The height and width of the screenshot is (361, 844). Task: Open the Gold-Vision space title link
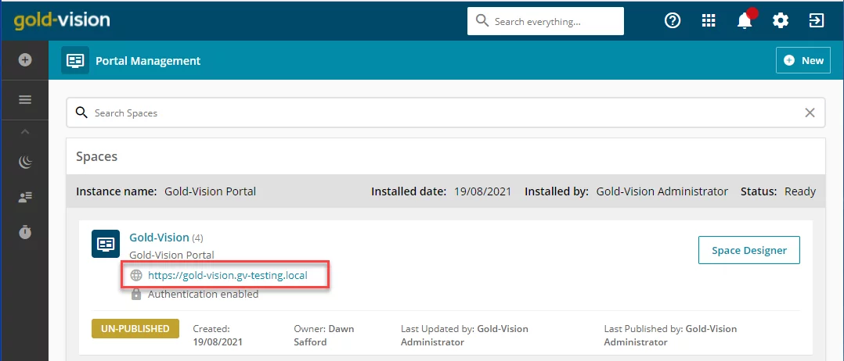coord(160,238)
